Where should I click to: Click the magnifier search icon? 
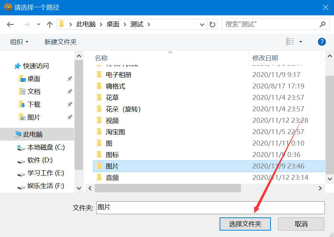coord(323,24)
